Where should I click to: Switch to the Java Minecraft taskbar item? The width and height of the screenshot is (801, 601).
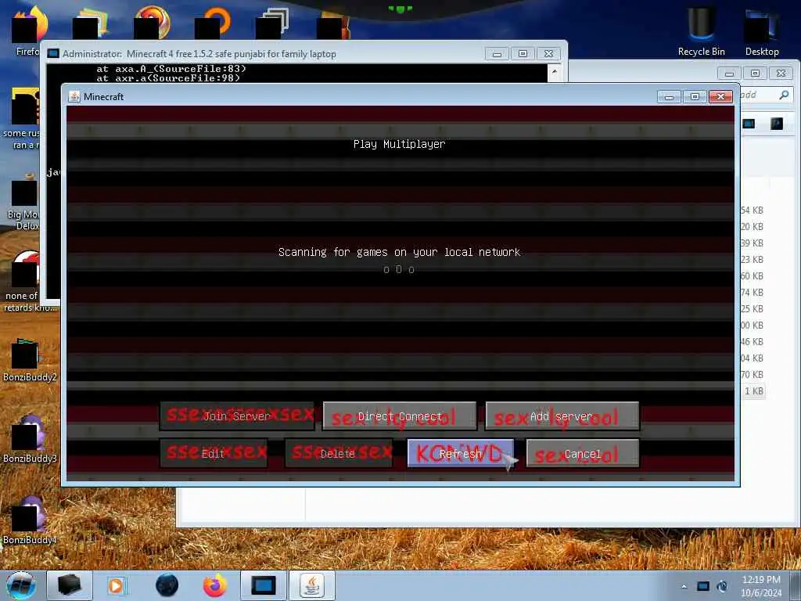[x=312, y=585]
